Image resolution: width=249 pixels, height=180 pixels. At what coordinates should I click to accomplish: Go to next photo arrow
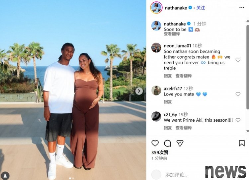(139, 91)
